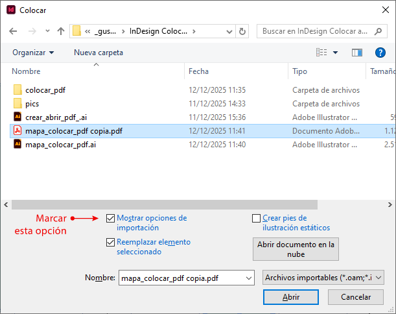396x314 pixels.
Task: Select the pics folder icon
Action: 17,103
